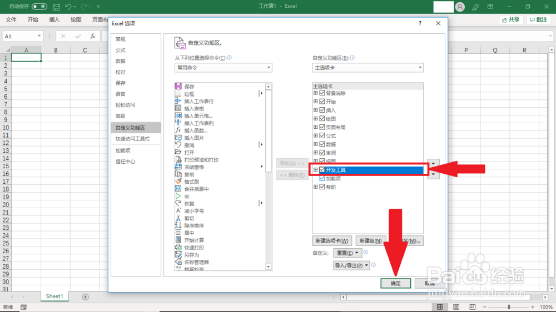The width and height of the screenshot is (556, 312).
Task: Uncheck the 页面布局 tab checkbox
Action: pos(322,127)
